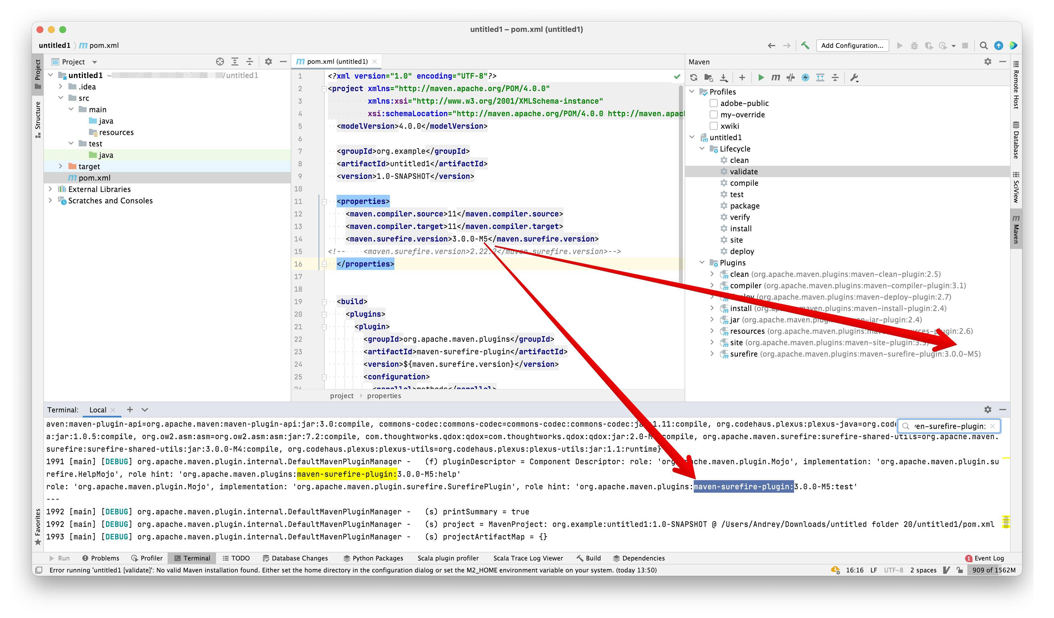Image resolution: width=1054 pixels, height=618 pixels.
Task: Click the Maven Reload All Projects icon
Action: click(693, 77)
